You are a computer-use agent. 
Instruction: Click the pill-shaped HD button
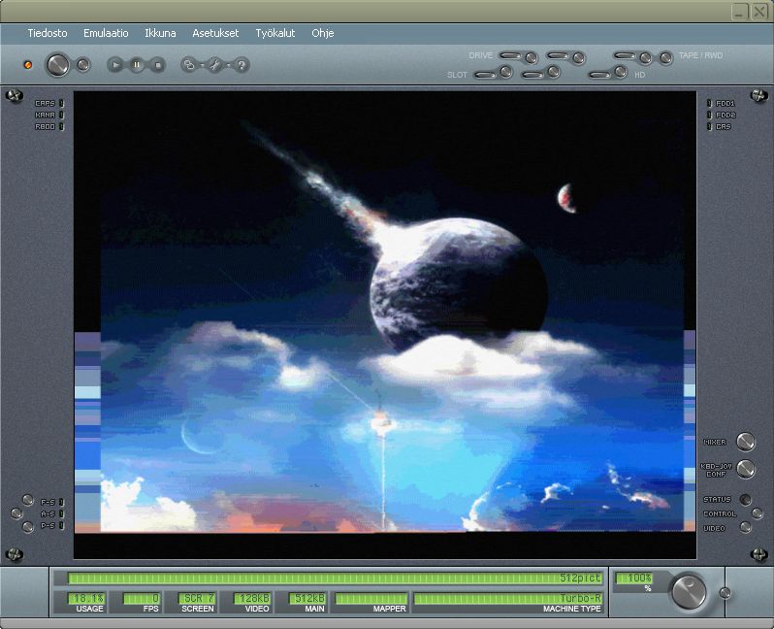[x=600, y=75]
